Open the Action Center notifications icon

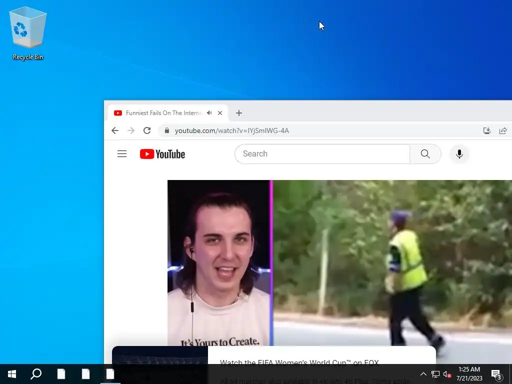pos(496,374)
